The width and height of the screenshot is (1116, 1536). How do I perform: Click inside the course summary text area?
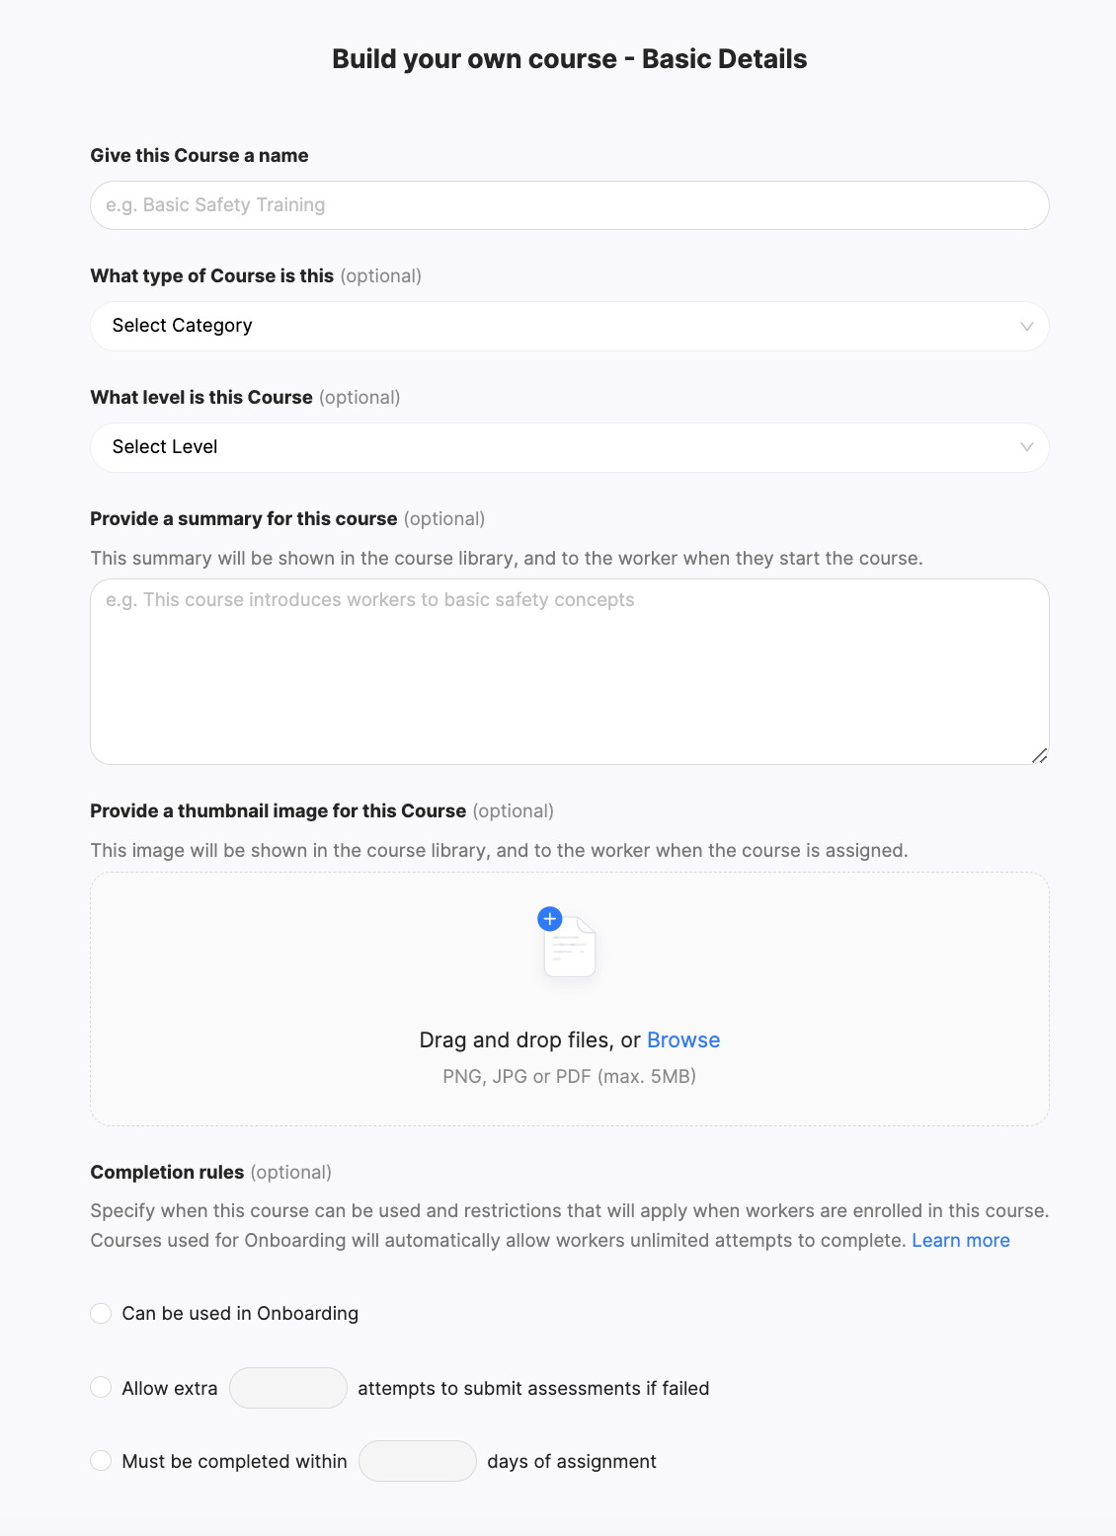pos(570,671)
